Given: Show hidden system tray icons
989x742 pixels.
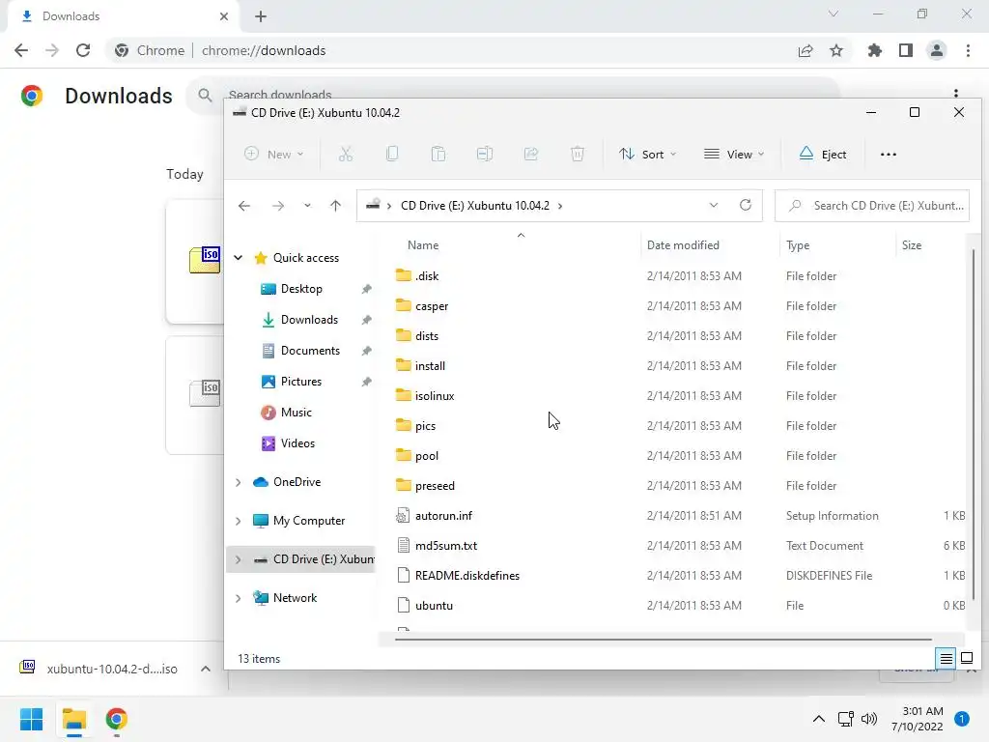Looking at the screenshot, I should click(x=819, y=719).
